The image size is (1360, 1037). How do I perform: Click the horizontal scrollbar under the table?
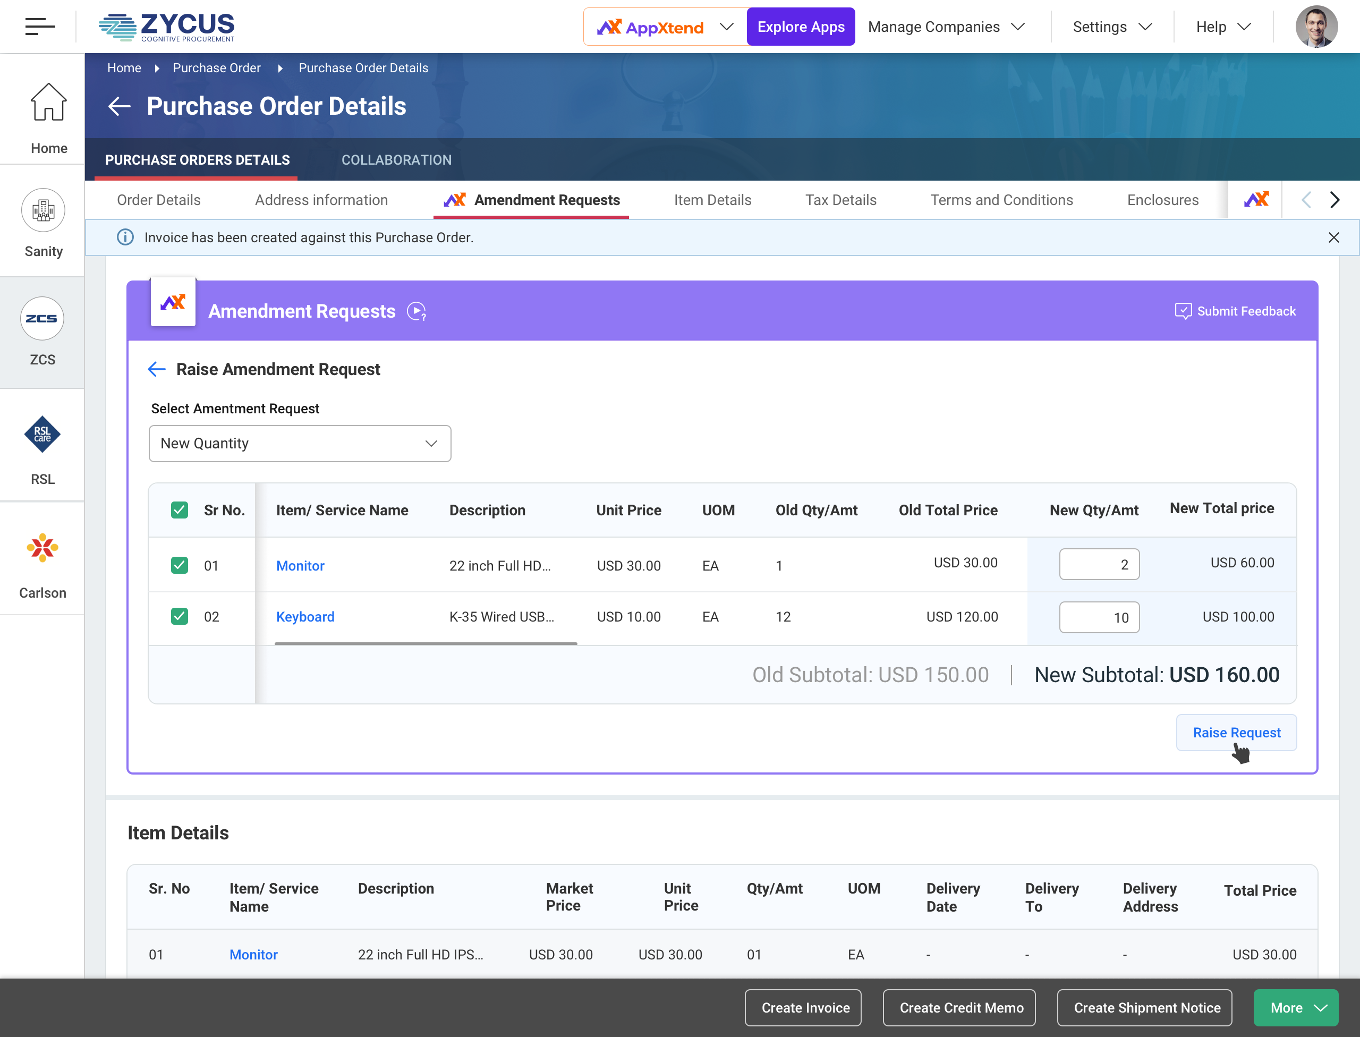tap(426, 643)
